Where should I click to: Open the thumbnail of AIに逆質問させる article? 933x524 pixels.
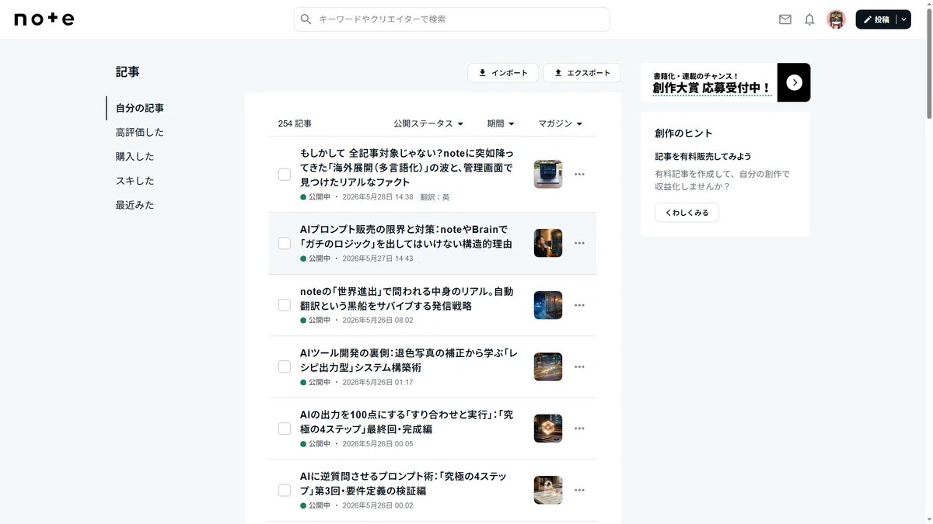coord(548,491)
